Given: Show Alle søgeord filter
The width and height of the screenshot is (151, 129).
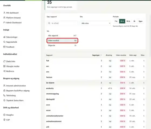Looking at the screenshot, I should pos(62,35).
